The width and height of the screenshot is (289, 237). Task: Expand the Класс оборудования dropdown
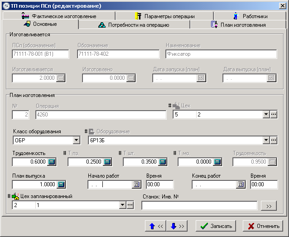pos(77,140)
